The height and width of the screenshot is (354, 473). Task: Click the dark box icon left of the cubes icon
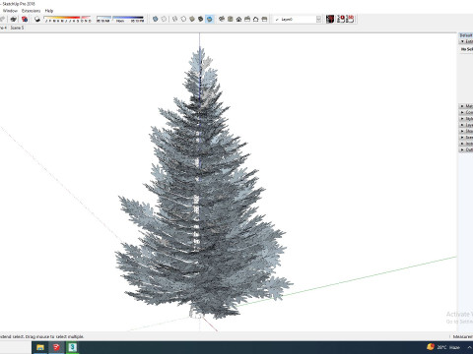coord(14,19)
